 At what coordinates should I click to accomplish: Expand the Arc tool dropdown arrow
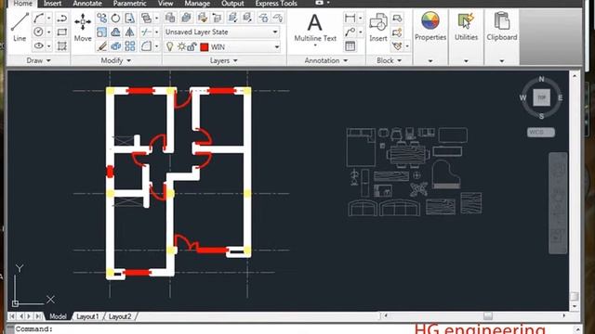(x=48, y=18)
